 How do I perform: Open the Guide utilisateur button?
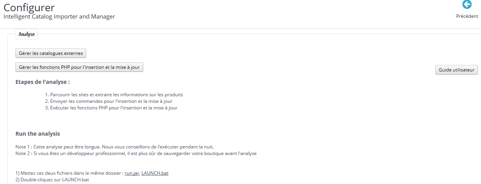457,70
